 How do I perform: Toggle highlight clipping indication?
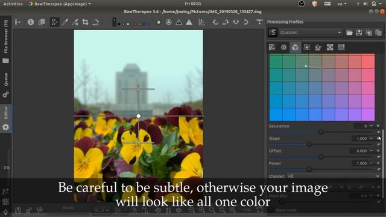pos(189,22)
